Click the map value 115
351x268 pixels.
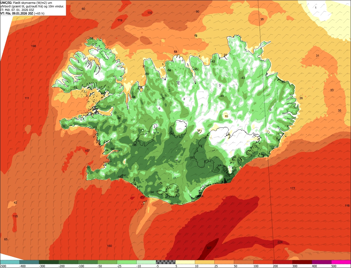(15, 216)
